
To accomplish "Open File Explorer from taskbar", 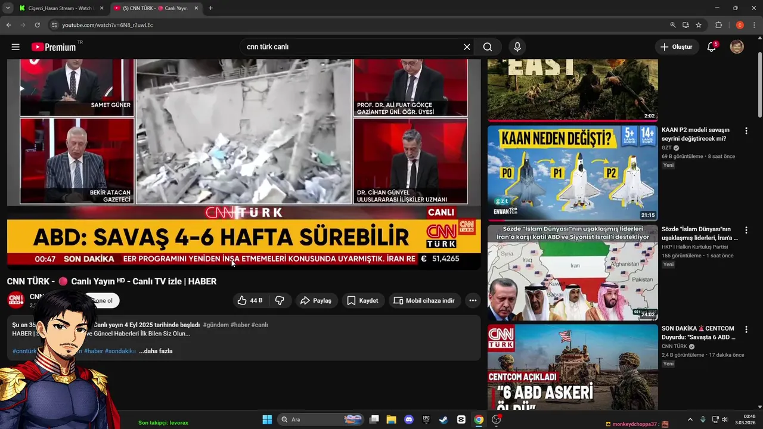I will click(x=391, y=419).
